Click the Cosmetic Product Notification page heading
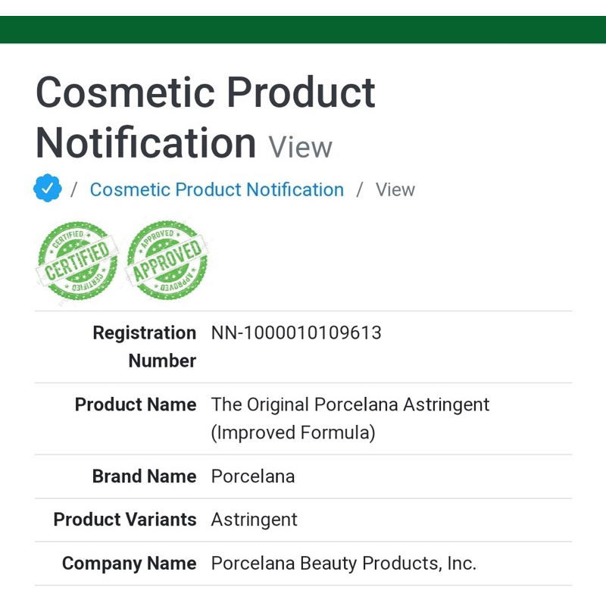This screenshot has height=606, width=606. pos(205,117)
